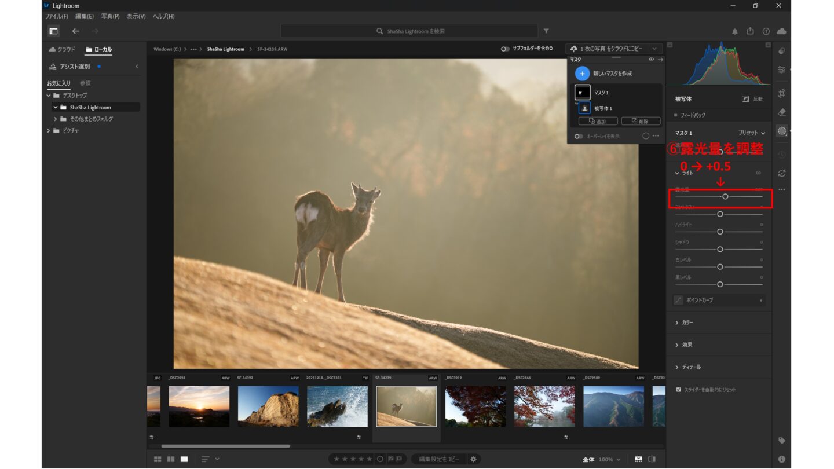The width and height of the screenshot is (834, 469).
Task: Toggle Light section eye visibility
Action: coord(758,173)
